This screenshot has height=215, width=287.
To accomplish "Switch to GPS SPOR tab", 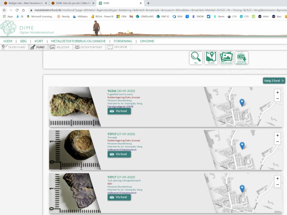I will [118, 47].
